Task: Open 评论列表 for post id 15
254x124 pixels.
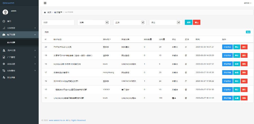Action: (x=227, y=90)
